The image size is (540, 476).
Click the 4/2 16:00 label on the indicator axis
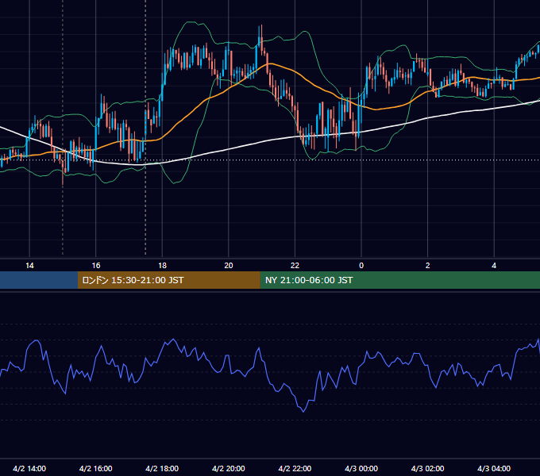[x=96, y=468]
